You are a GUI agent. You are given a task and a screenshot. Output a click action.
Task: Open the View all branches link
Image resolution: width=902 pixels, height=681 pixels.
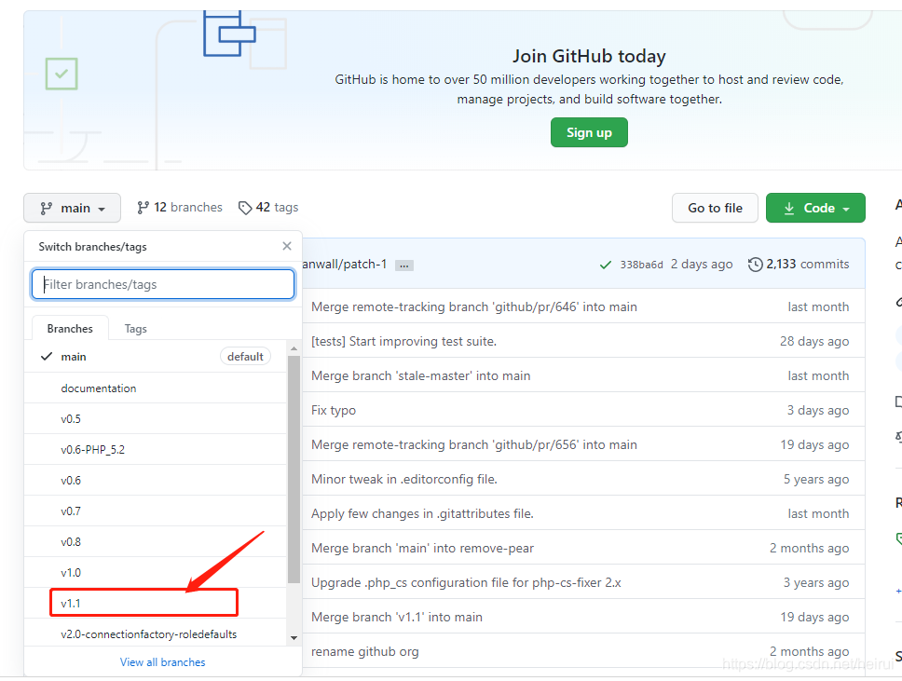click(163, 662)
